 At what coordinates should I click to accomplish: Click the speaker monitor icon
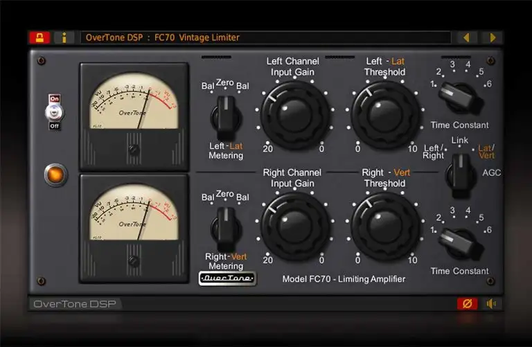pyautogui.click(x=491, y=303)
